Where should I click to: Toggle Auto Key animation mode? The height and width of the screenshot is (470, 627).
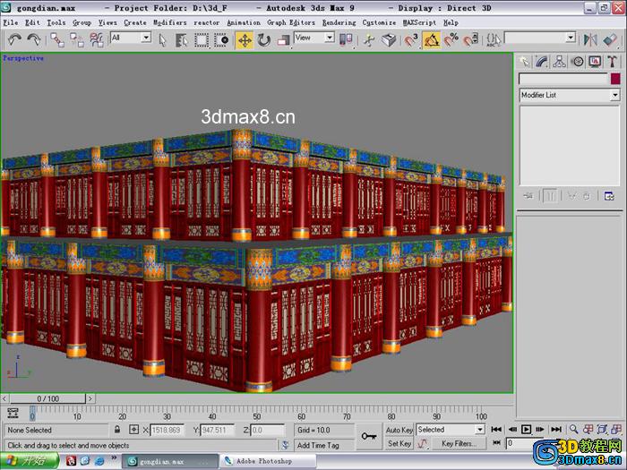[399, 430]
